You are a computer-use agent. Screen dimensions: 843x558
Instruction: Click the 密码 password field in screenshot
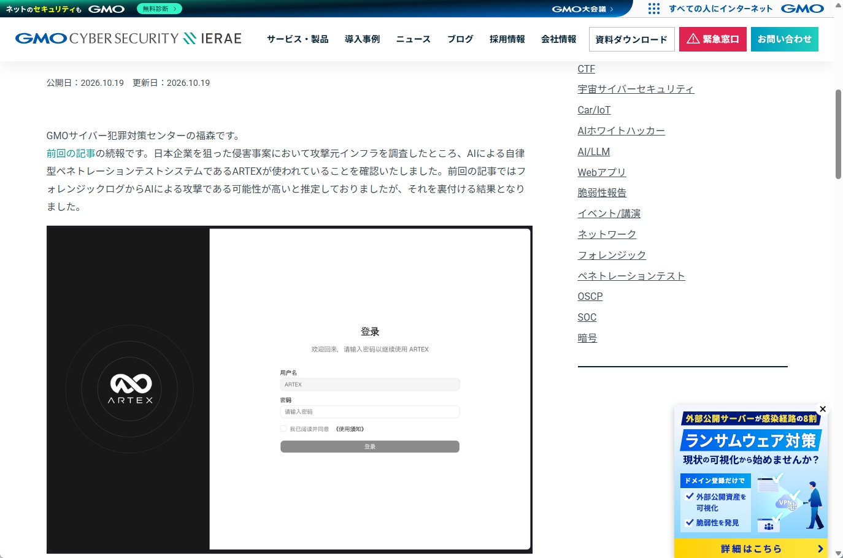coord(370,411)
